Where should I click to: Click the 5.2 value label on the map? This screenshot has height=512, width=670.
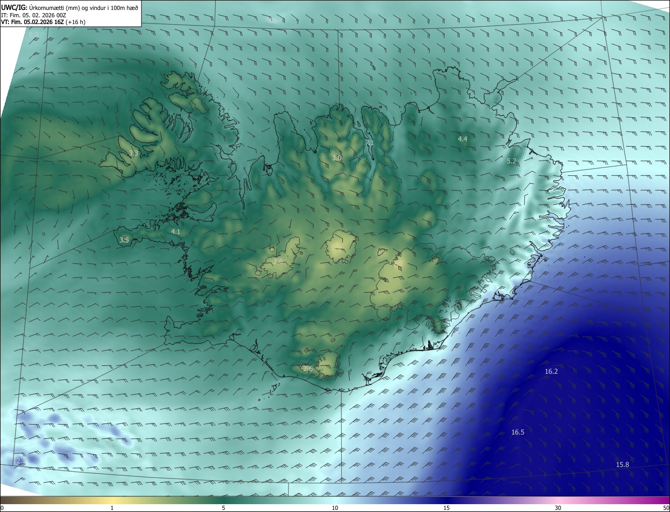[512, 161]
